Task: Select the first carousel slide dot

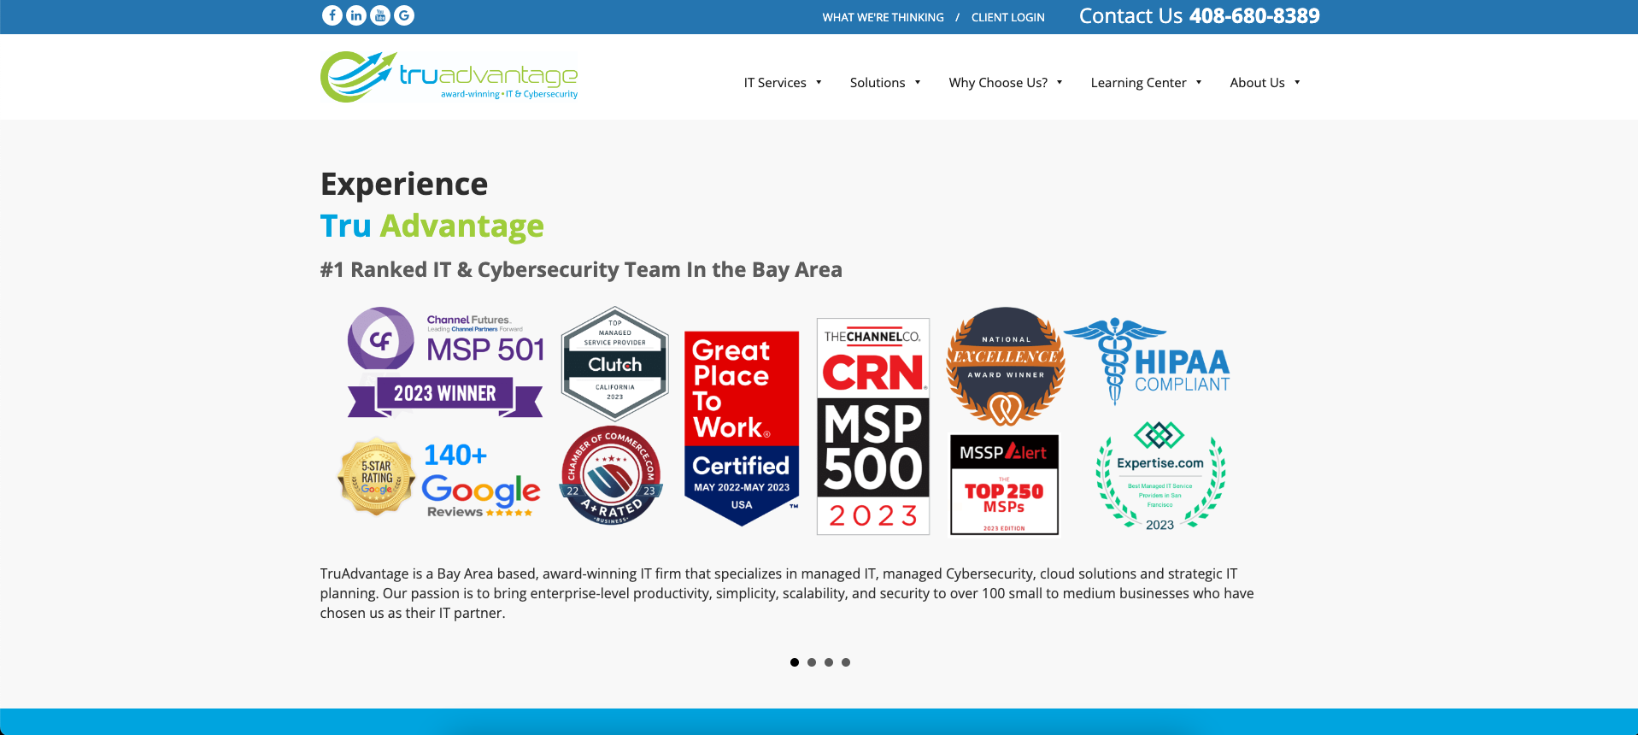Action: (795, 662)
